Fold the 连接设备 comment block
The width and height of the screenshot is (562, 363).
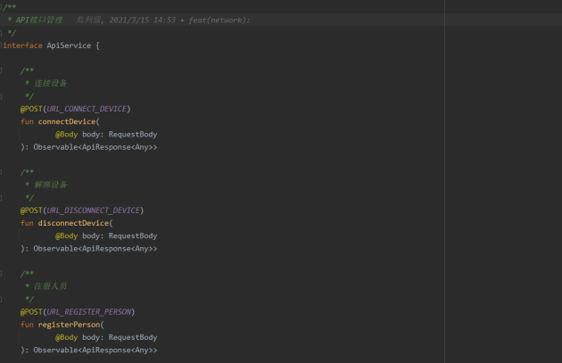click(1, 70)
